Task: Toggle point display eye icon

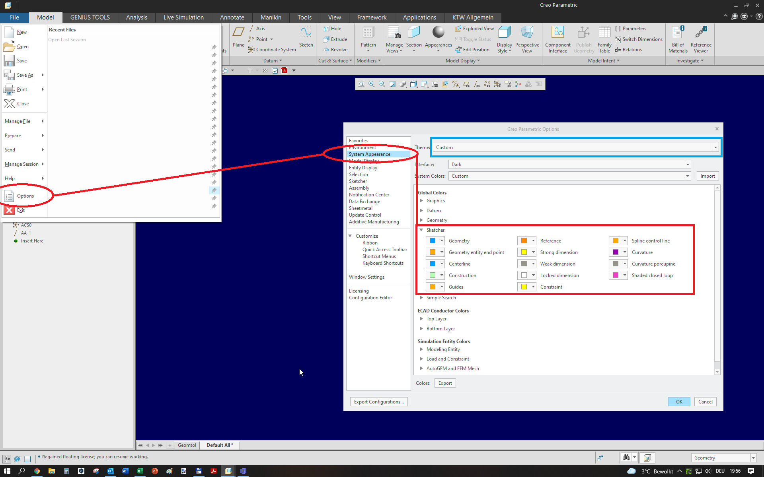Action: pos(487,84)
